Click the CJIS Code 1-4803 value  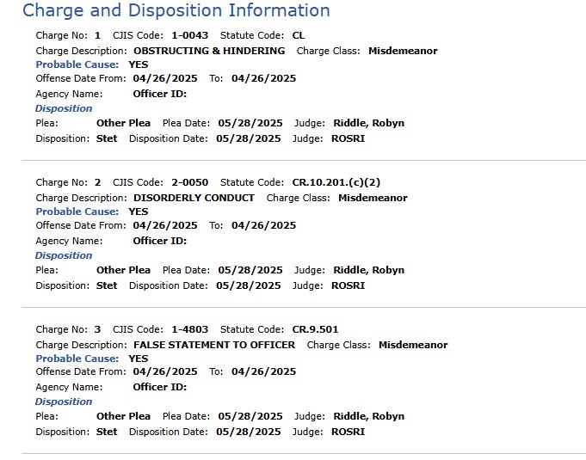pos(190,329)
